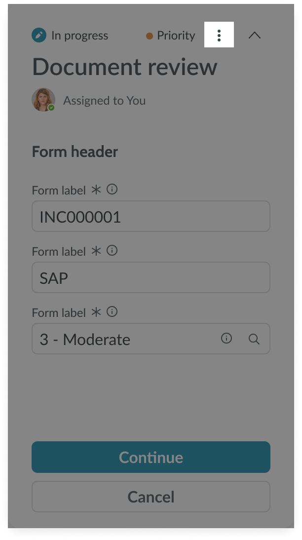This screenshot has width=302, height=540.
Task: Click info icon beside first Form label
Action: (113, 190)
